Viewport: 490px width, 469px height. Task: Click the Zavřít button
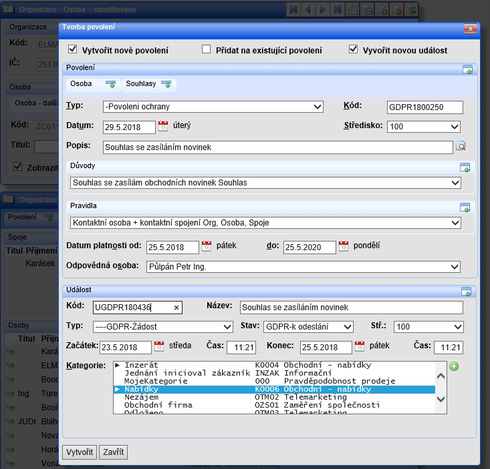tap(114, 452)
